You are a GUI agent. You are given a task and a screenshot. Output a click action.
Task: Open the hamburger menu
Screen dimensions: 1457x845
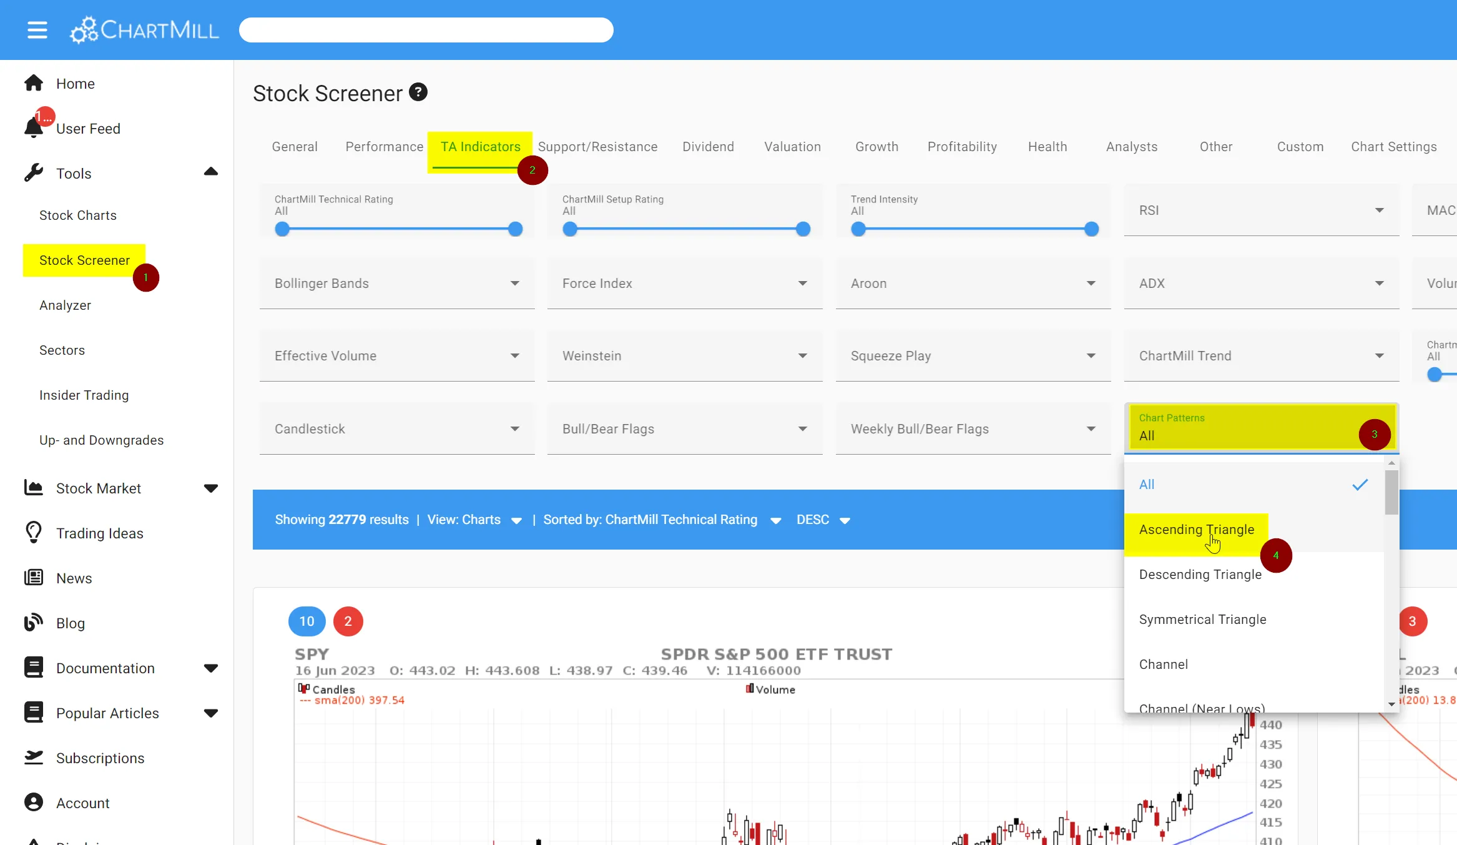[x=37, y=30]
